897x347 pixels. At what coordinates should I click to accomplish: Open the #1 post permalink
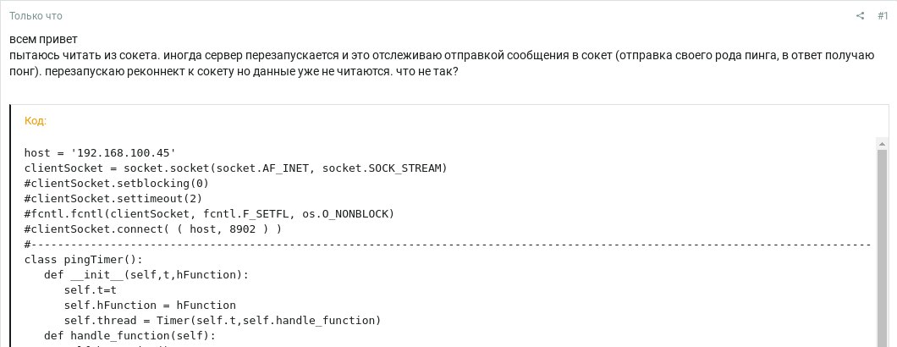click(883, 16)
